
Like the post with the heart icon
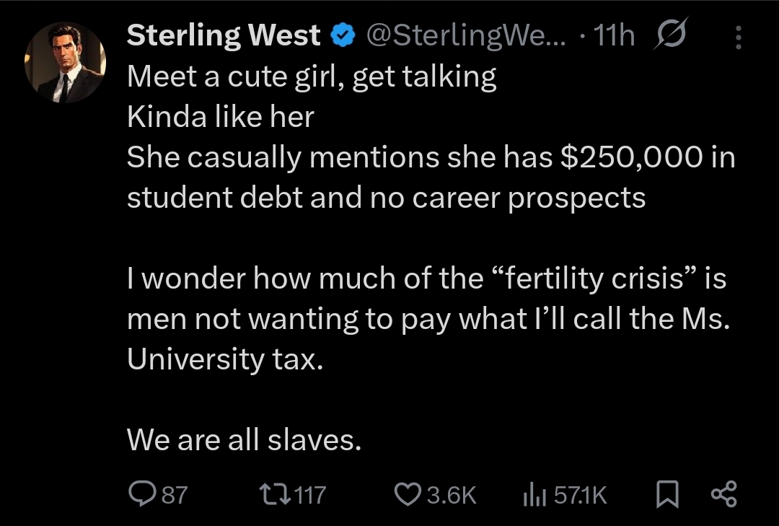(x=408, y=495)
